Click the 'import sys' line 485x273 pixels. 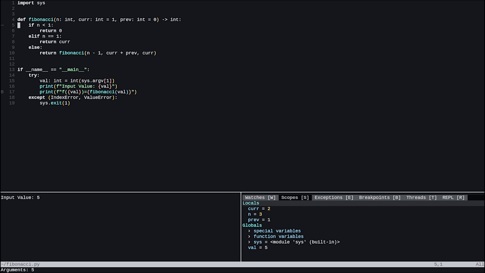pyautogui.click(x=32, y=3)
